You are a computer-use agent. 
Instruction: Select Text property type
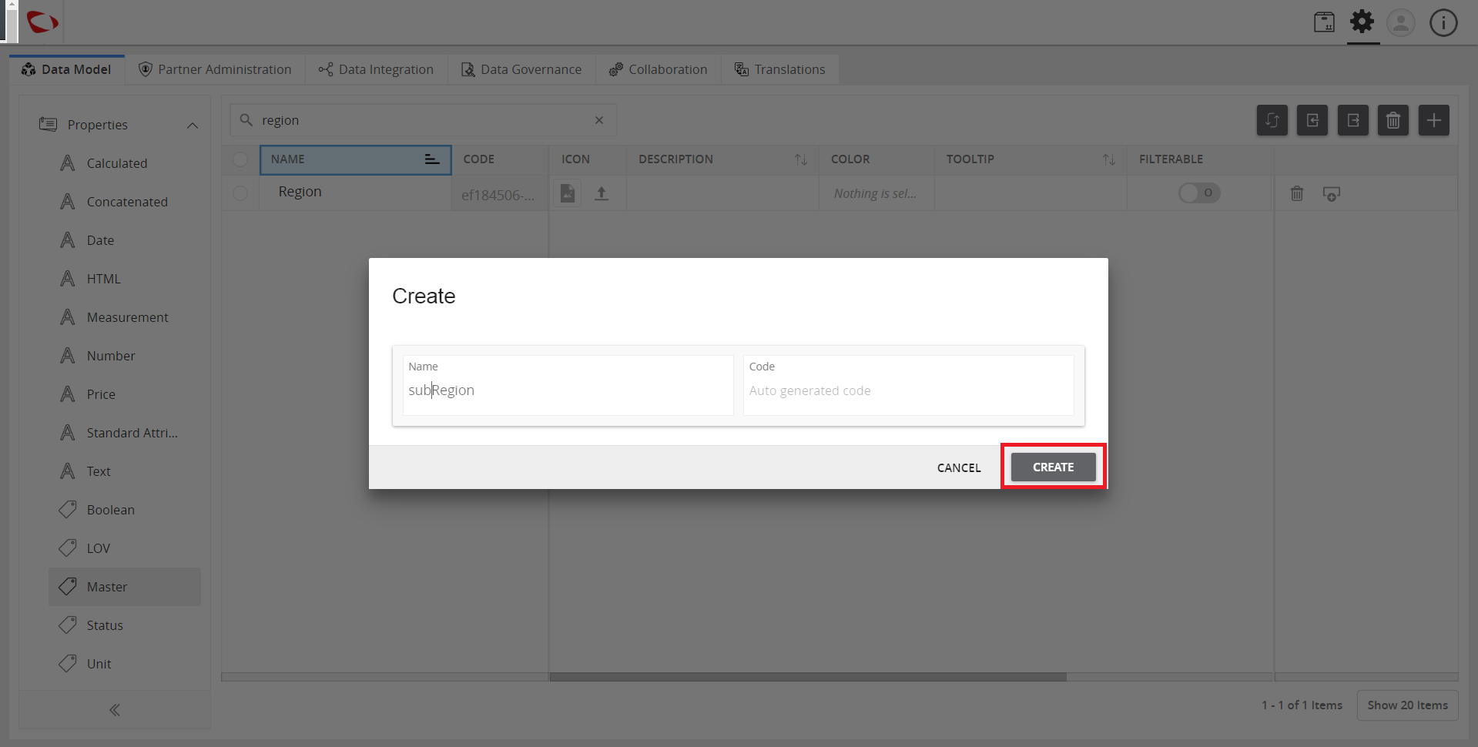pos(124,471)
